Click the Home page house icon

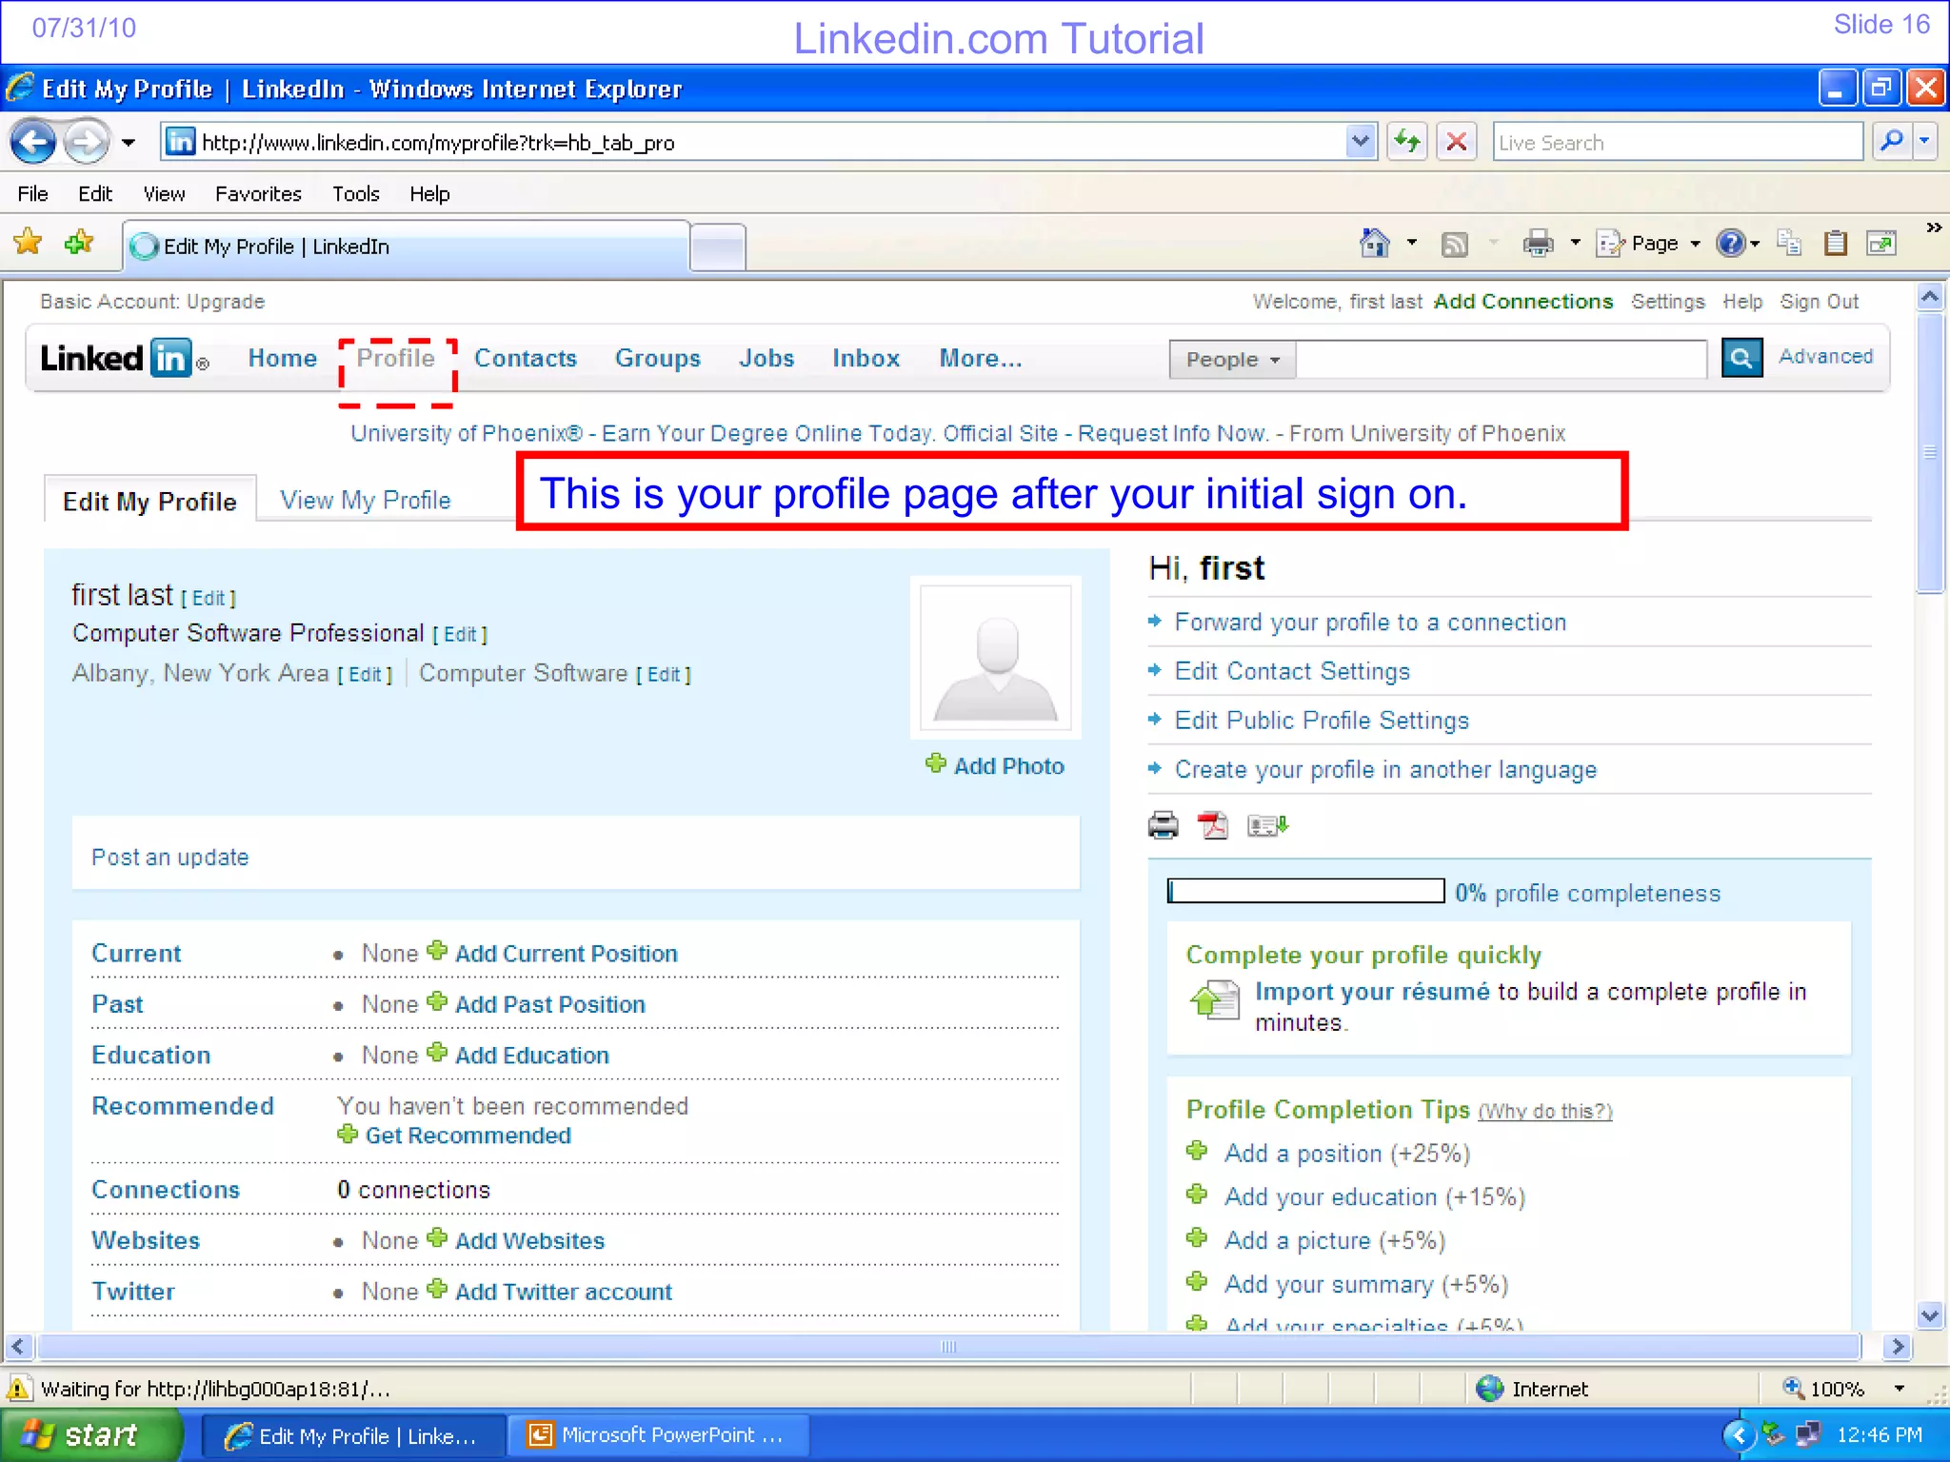[x=1374, y=244]
